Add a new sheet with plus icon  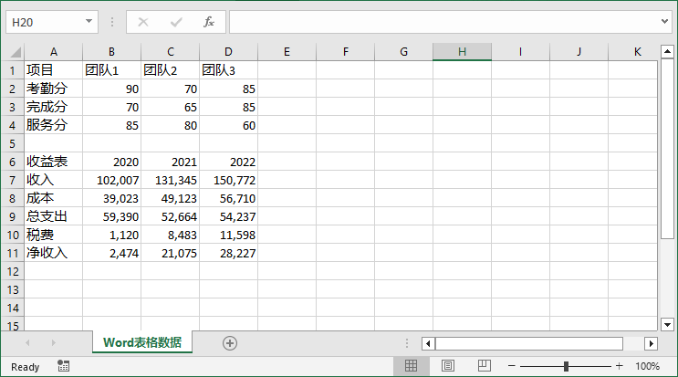tap(230, 343)
